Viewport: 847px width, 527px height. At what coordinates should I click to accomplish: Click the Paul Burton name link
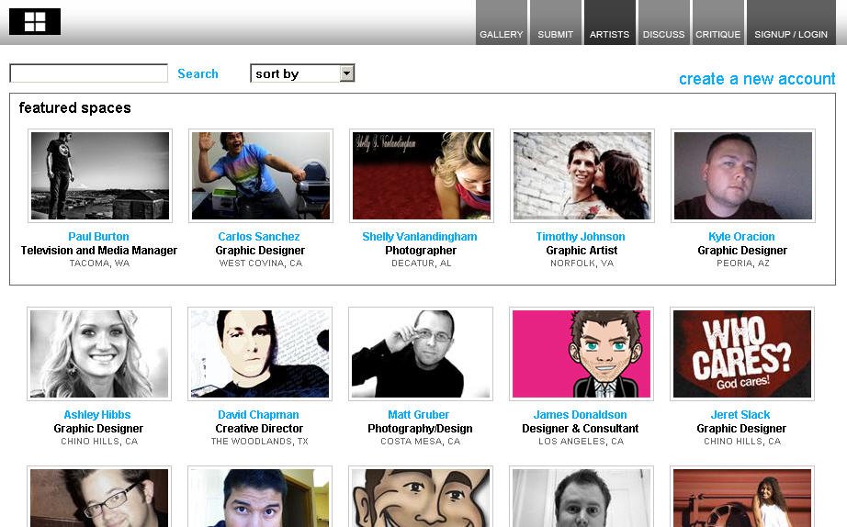pyautogui.click(x=98, y=237)
